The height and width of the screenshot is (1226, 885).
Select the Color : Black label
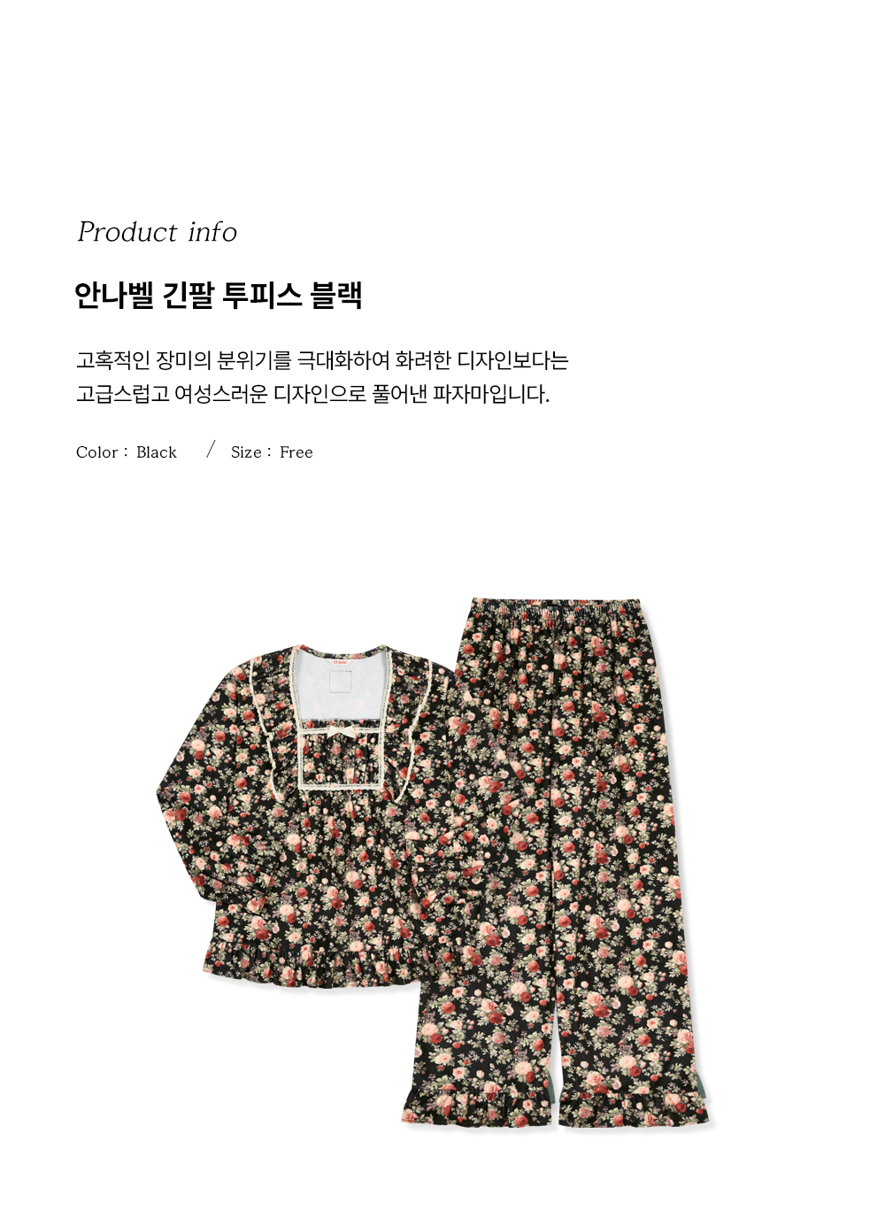tap(127, 452)
